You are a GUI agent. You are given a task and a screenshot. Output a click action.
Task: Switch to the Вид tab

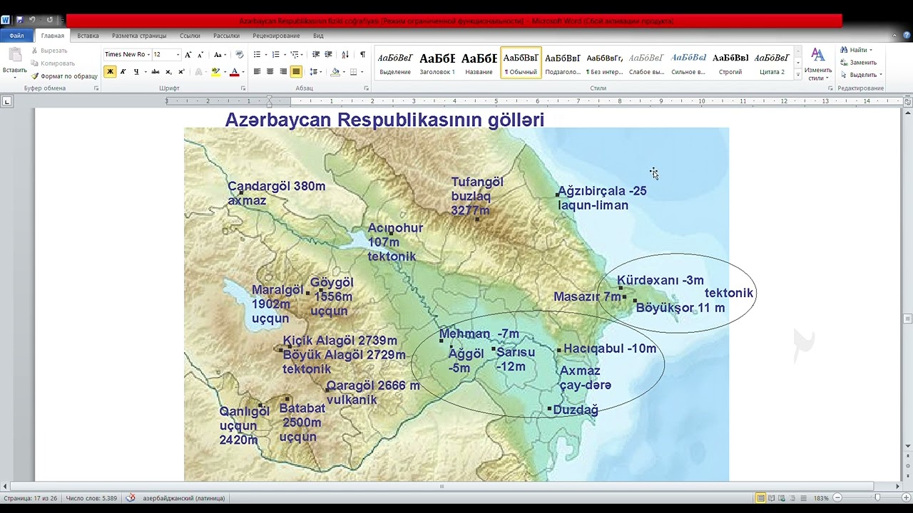point(318,36)
